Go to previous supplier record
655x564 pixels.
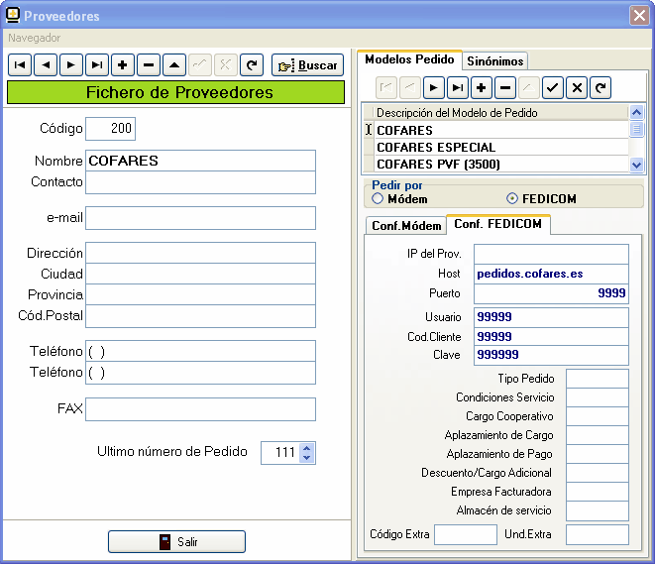click(46, 65)
